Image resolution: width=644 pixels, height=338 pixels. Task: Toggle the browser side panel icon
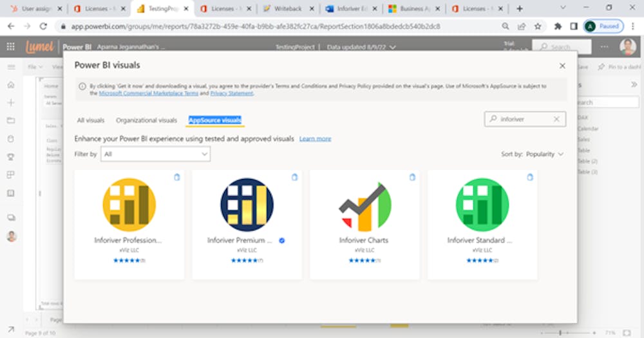(574, 26)
